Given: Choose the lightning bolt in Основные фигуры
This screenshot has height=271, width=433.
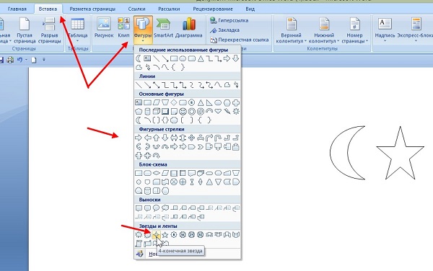Looking at the screenshot, I should [x=227, y=112].
